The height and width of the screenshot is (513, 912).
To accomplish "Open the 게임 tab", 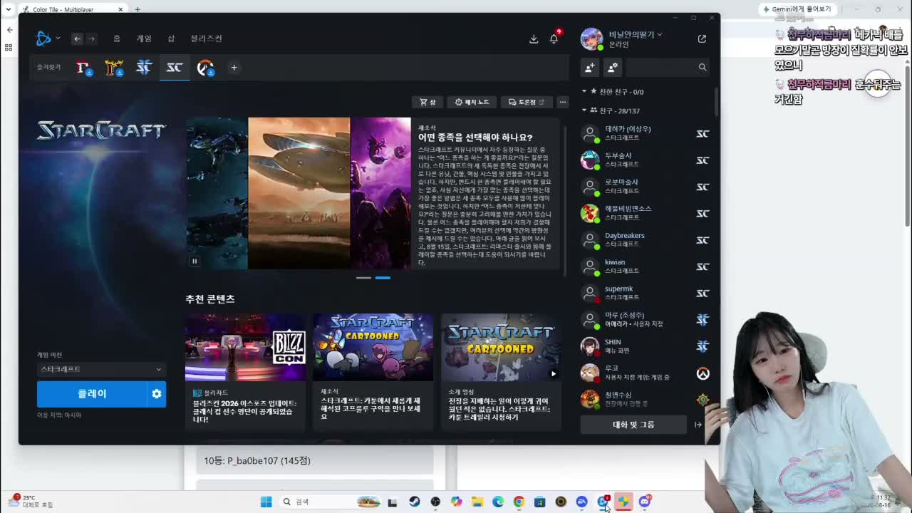I will [144, 38].
